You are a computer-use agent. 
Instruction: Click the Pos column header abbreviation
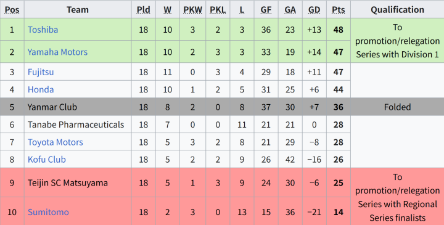pos(12,10)
